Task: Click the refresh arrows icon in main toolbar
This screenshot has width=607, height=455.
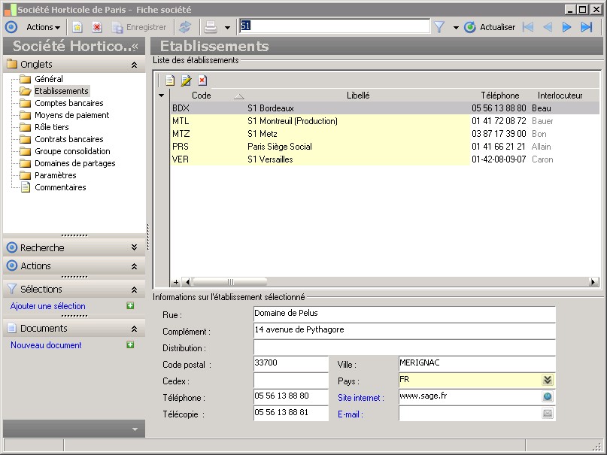Action: 184,27
